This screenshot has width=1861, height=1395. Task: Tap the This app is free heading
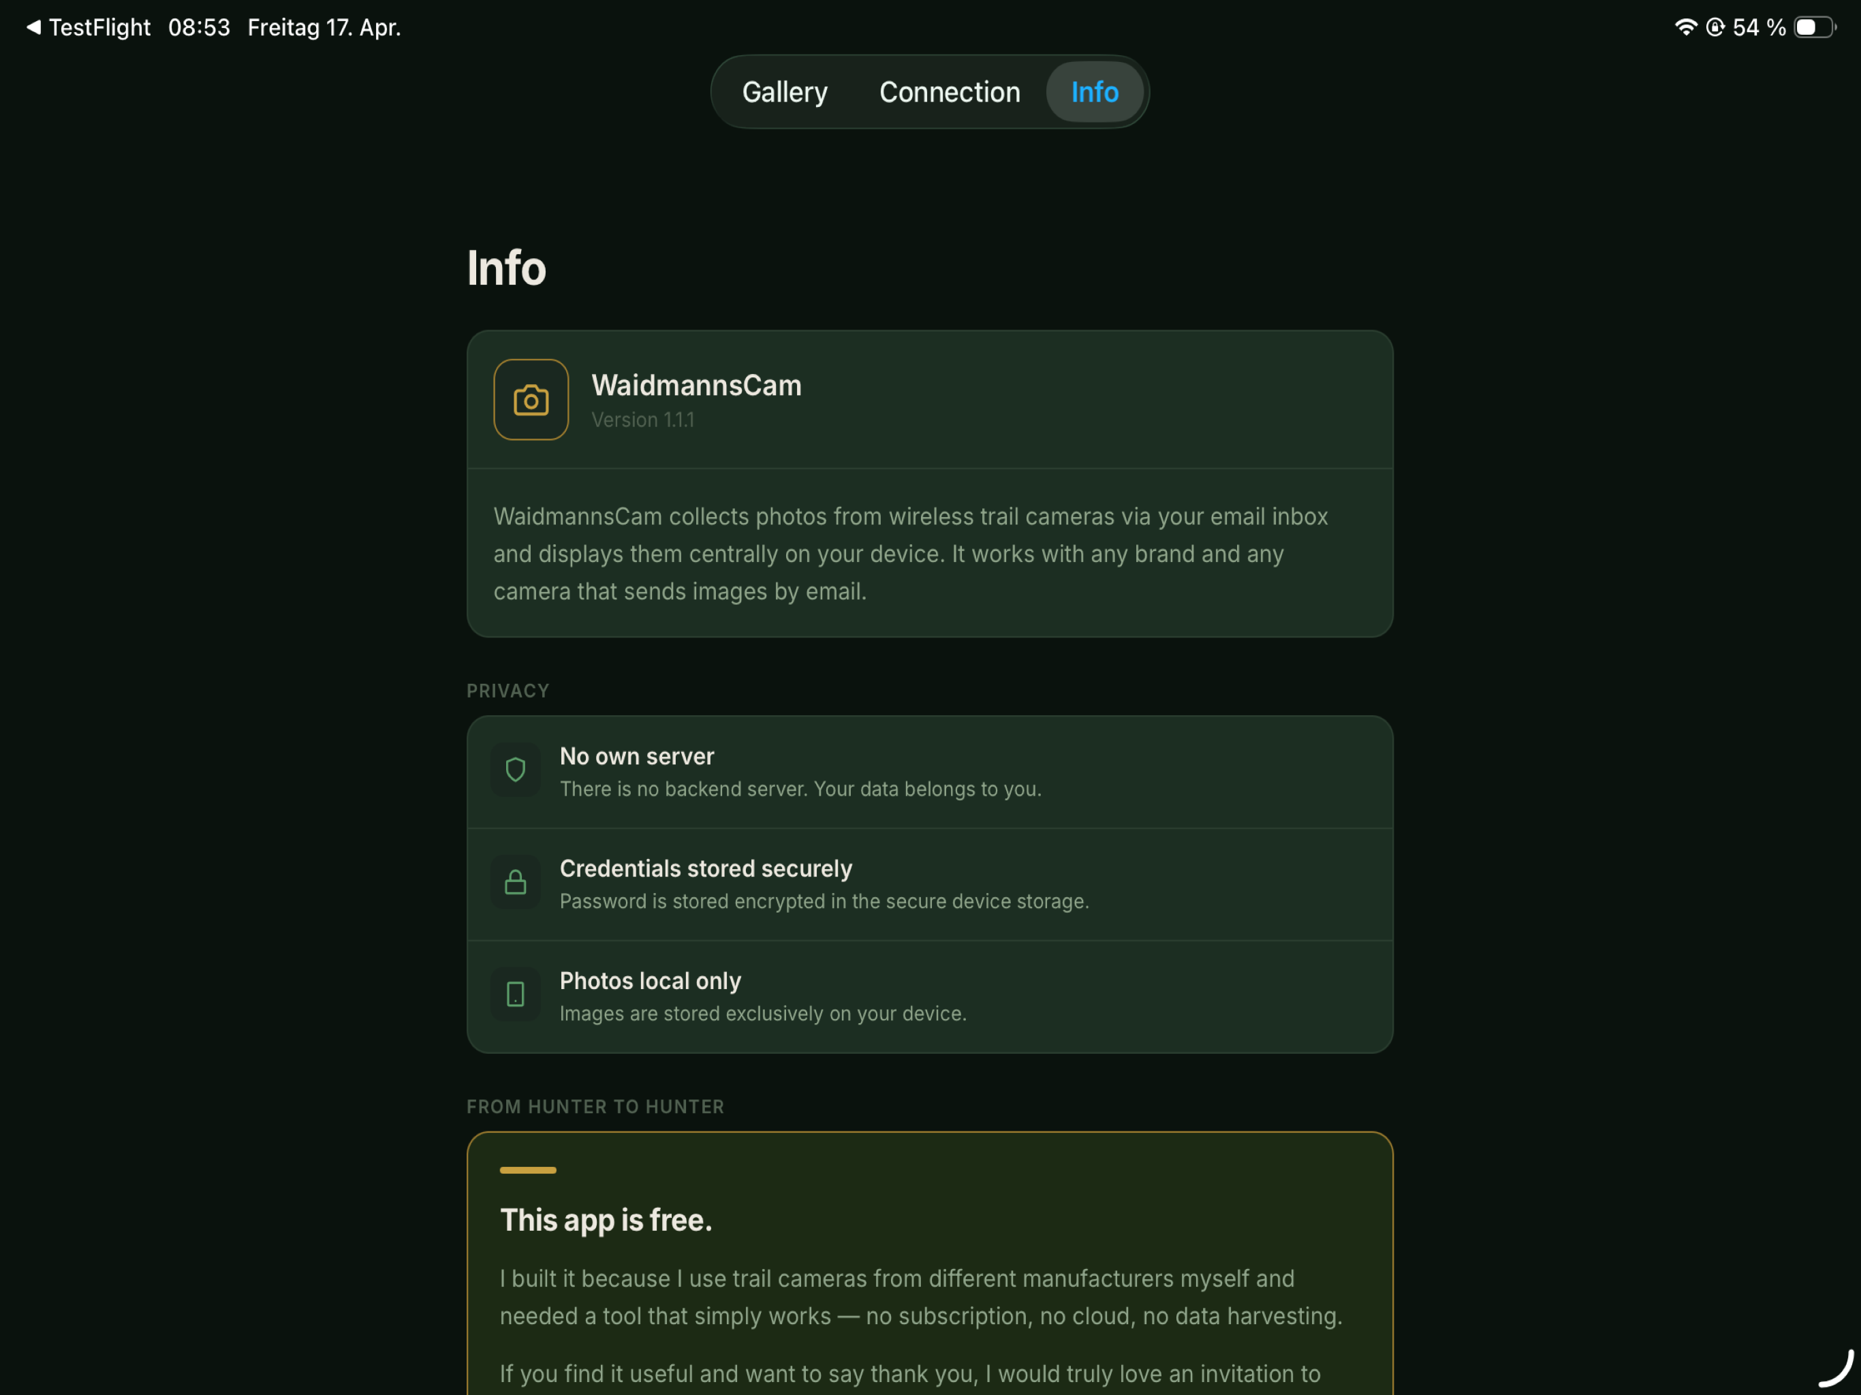(606, 1220)
